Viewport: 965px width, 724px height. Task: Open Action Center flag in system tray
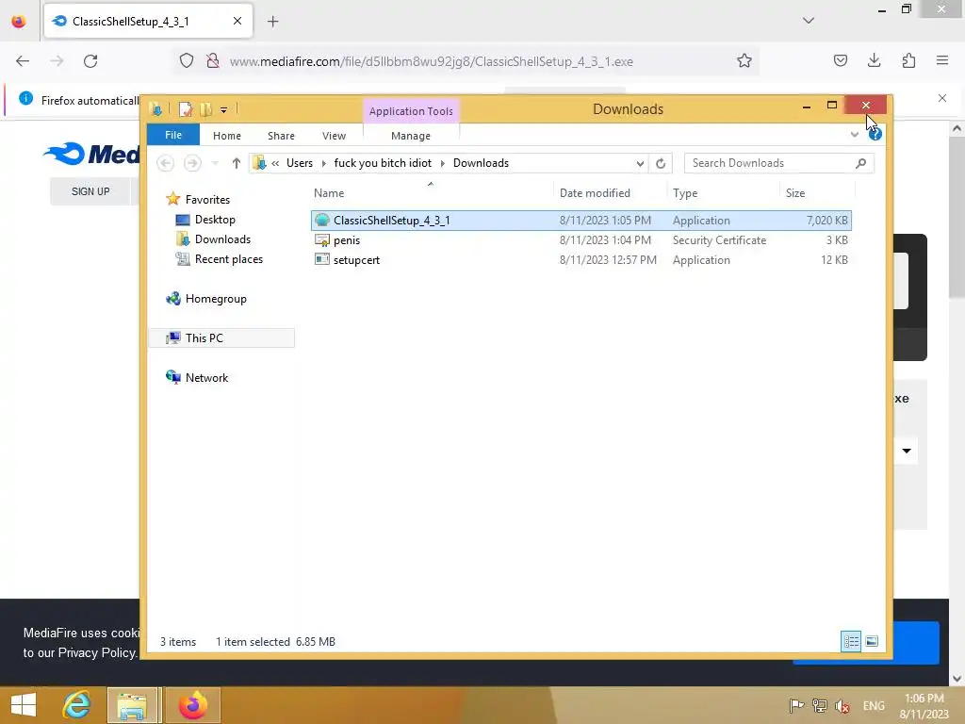click(796, 705)
